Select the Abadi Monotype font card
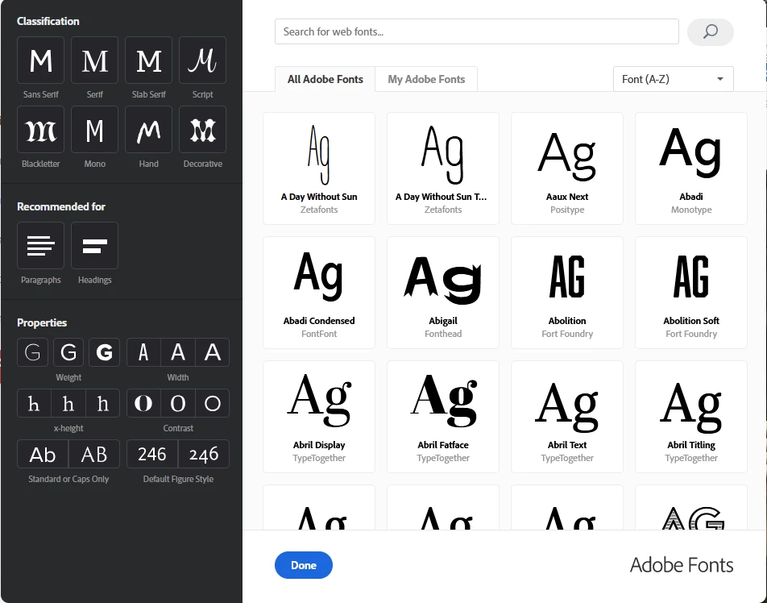This screenshot has height=603, width=767. point(691,168)
